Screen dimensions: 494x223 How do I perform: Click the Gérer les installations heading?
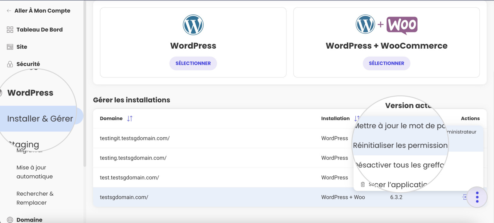[x=131, y=100]
